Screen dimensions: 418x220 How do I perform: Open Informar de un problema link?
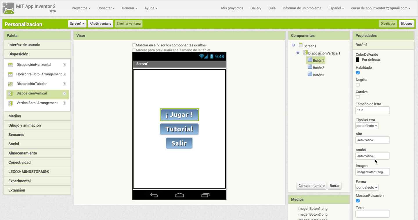(302, 8)
